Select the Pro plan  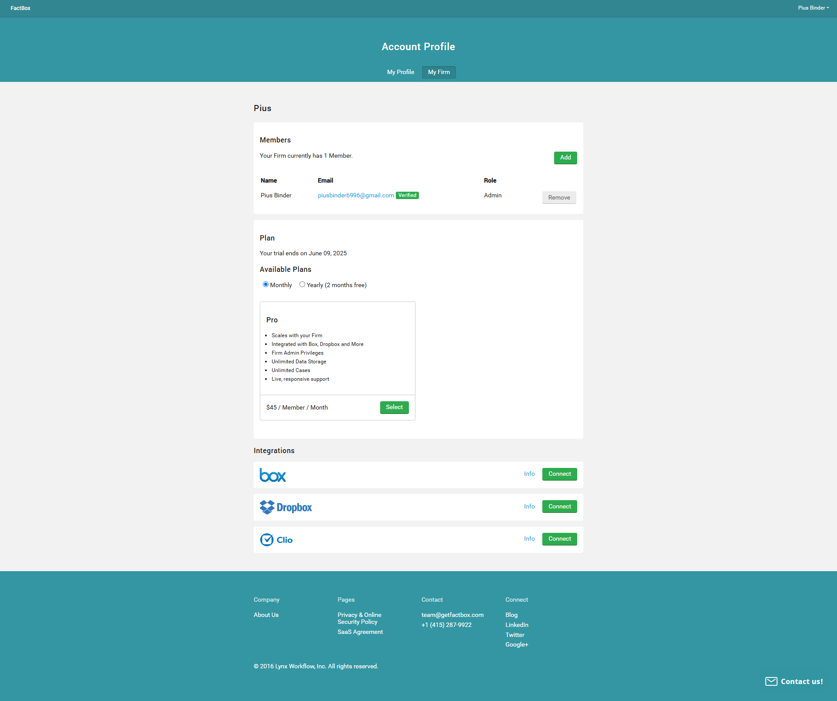(394, 407)
